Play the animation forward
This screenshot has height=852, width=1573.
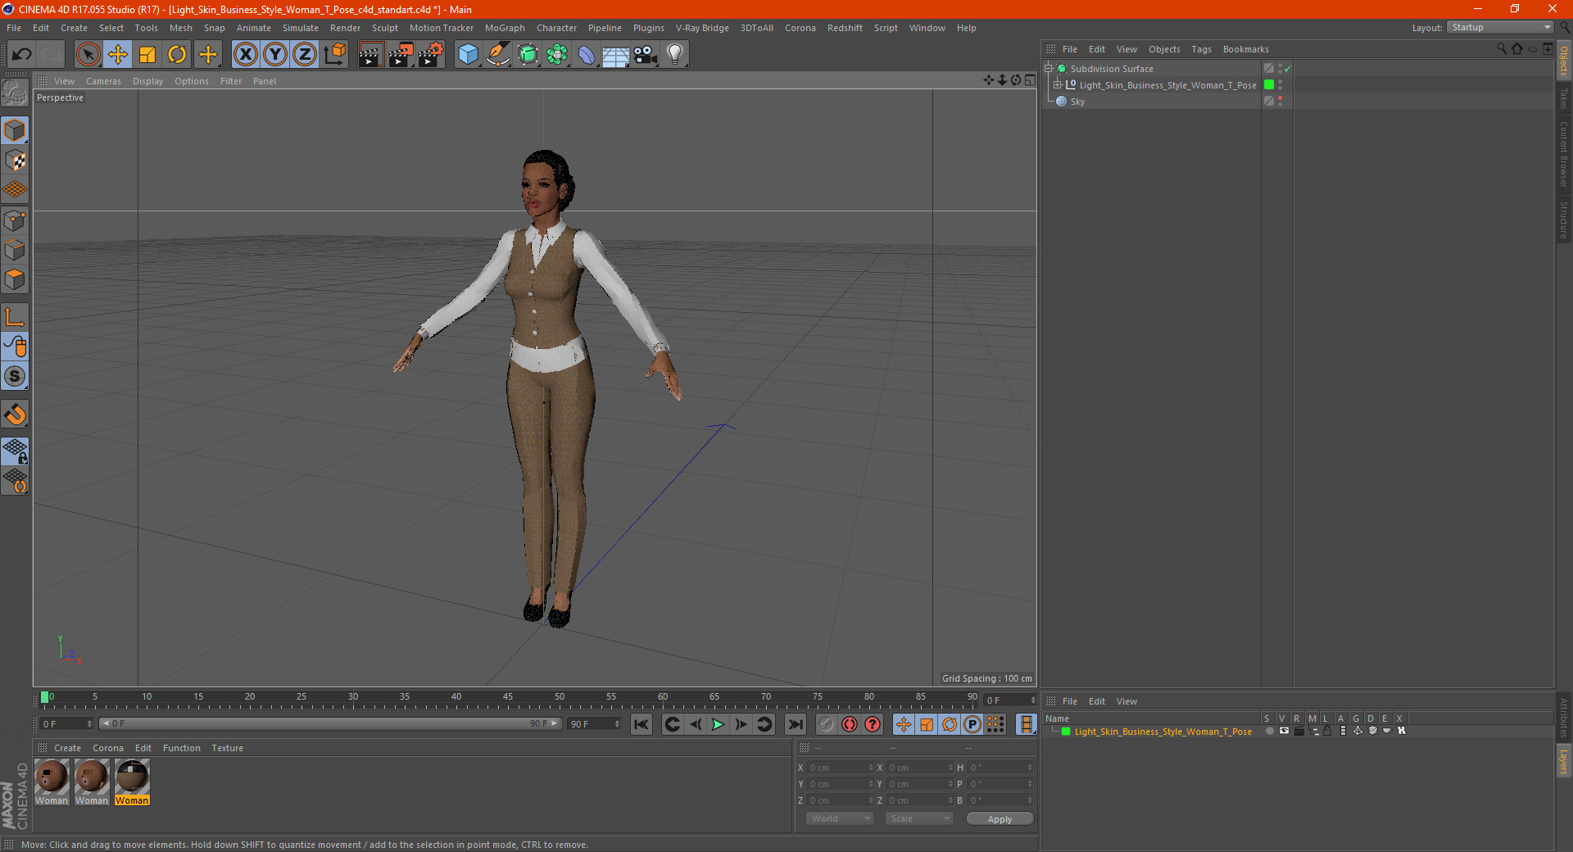tap(718, 724)
